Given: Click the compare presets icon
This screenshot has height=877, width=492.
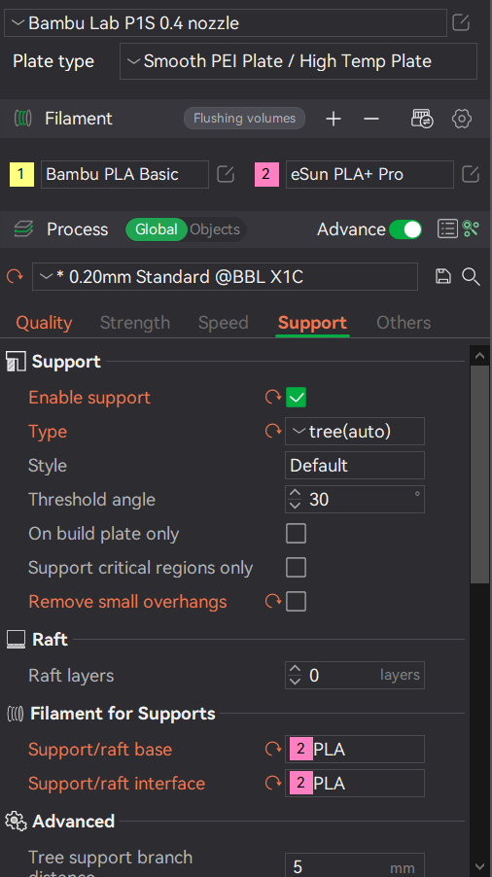Looking at the screenshot, I should pyautogui.click(x=471, y=228).
